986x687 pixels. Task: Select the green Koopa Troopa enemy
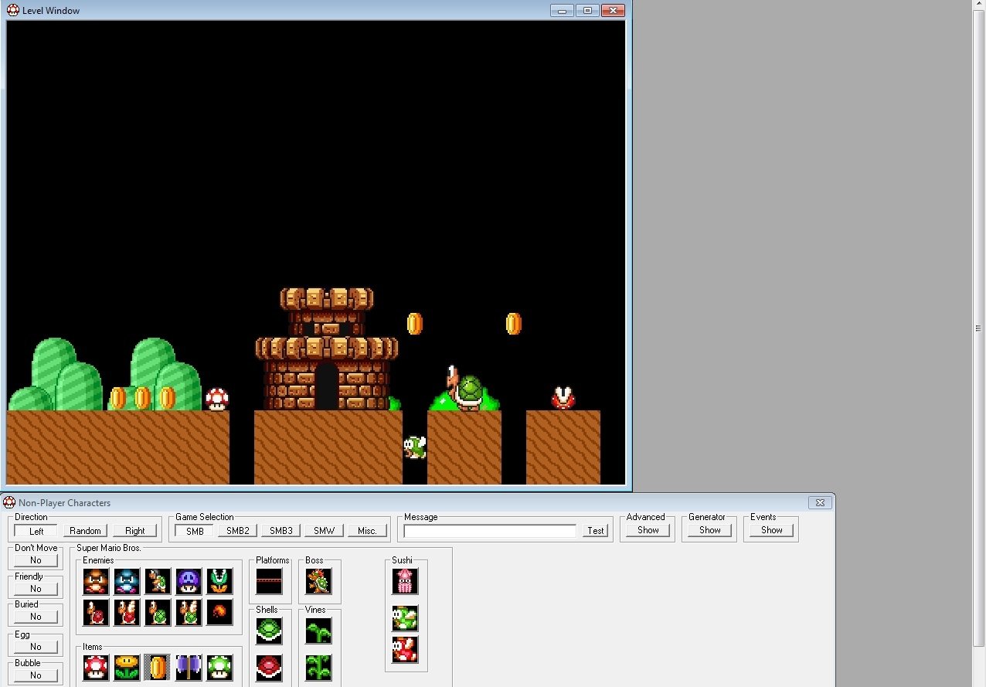[x=158, y=612]
